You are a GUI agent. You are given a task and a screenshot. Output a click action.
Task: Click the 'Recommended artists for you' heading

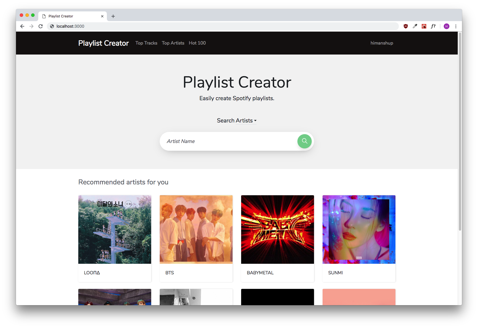(x=123, y=182)
